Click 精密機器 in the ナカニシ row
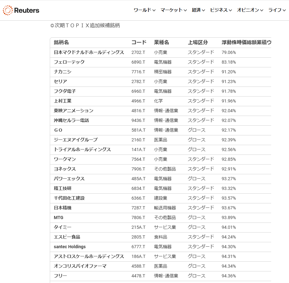Screen dimensions: 289x283 (163, 72)
